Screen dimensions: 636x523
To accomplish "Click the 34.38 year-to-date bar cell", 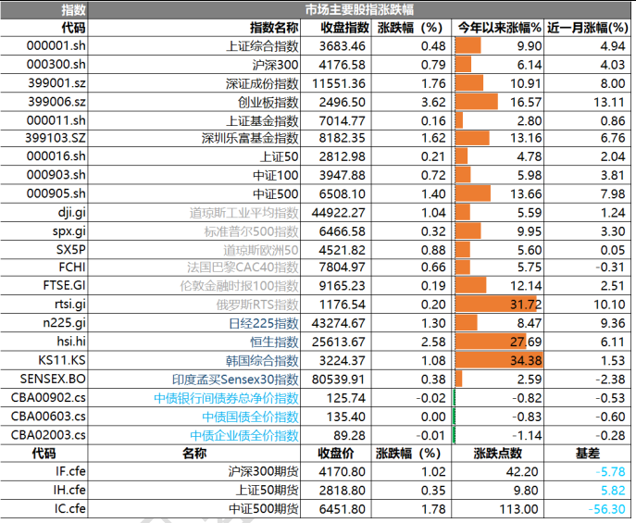I will coord(498,360).
